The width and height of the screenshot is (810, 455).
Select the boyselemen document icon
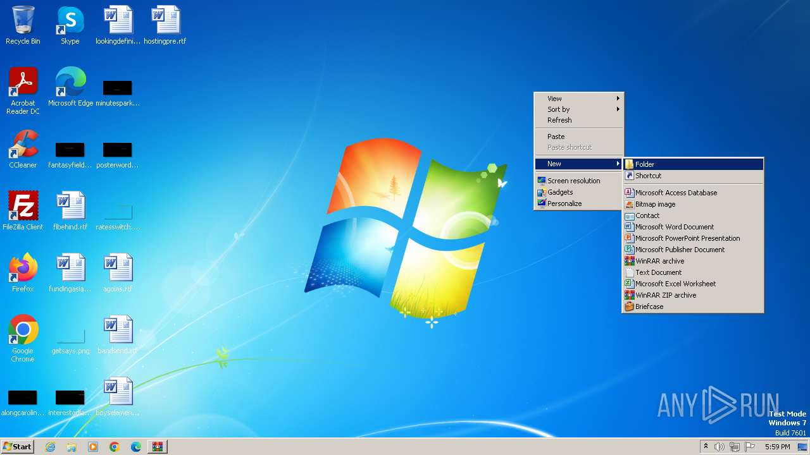[x=118, y=397]
